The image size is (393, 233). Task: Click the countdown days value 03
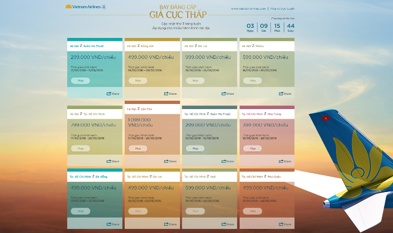pyautogui.click(x=250, y=26)
